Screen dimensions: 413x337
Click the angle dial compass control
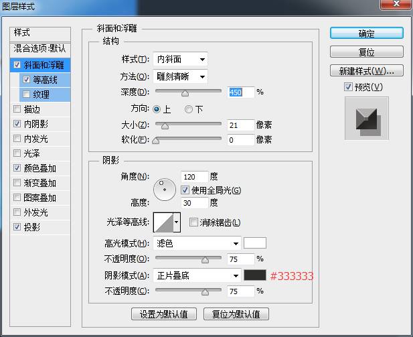coord(164,190)
